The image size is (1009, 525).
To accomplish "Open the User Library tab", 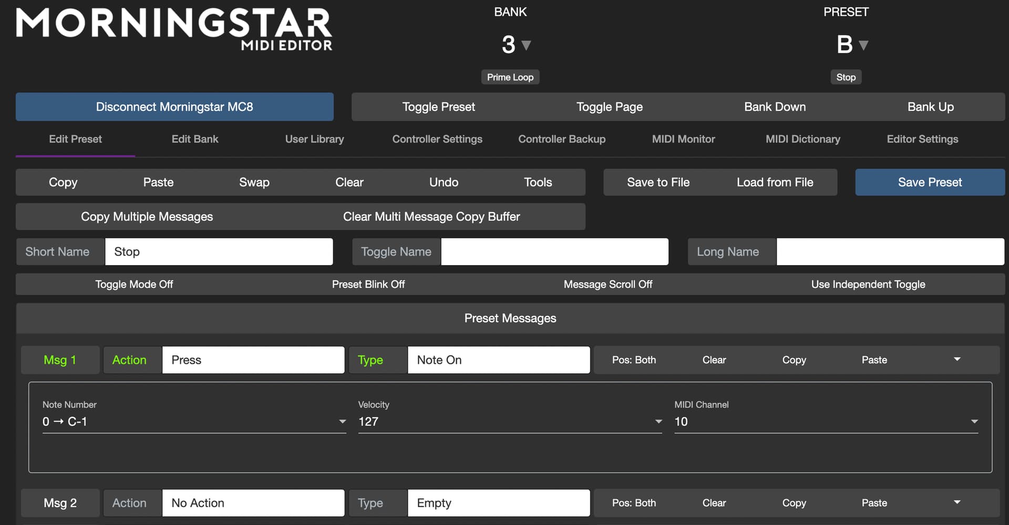I will click(314, 139).
